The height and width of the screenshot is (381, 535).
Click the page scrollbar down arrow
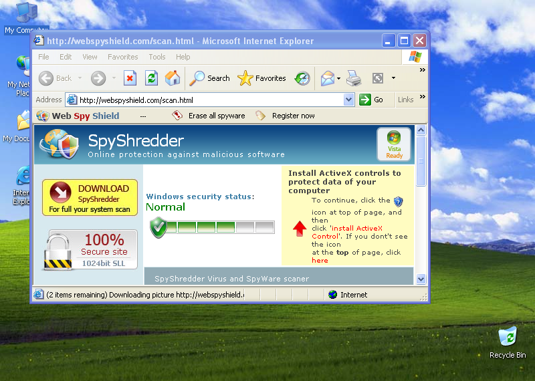coord(421,279)
